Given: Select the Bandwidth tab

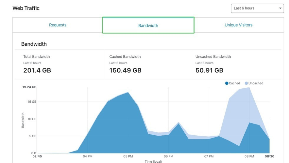Looking at the screenshot, I should [148, 25].
